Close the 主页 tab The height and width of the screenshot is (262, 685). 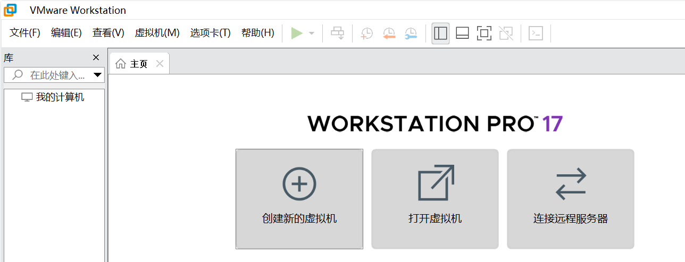pos(160,64)
